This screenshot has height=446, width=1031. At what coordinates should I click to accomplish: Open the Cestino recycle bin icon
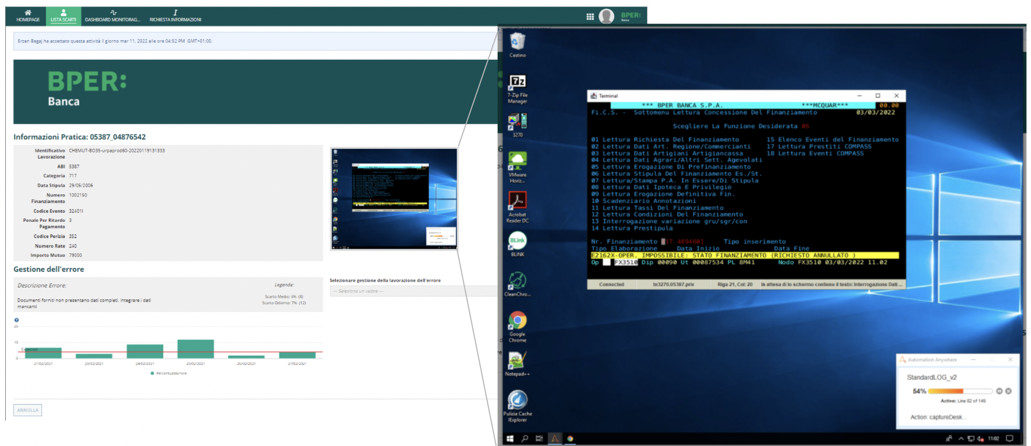(517, 45)
